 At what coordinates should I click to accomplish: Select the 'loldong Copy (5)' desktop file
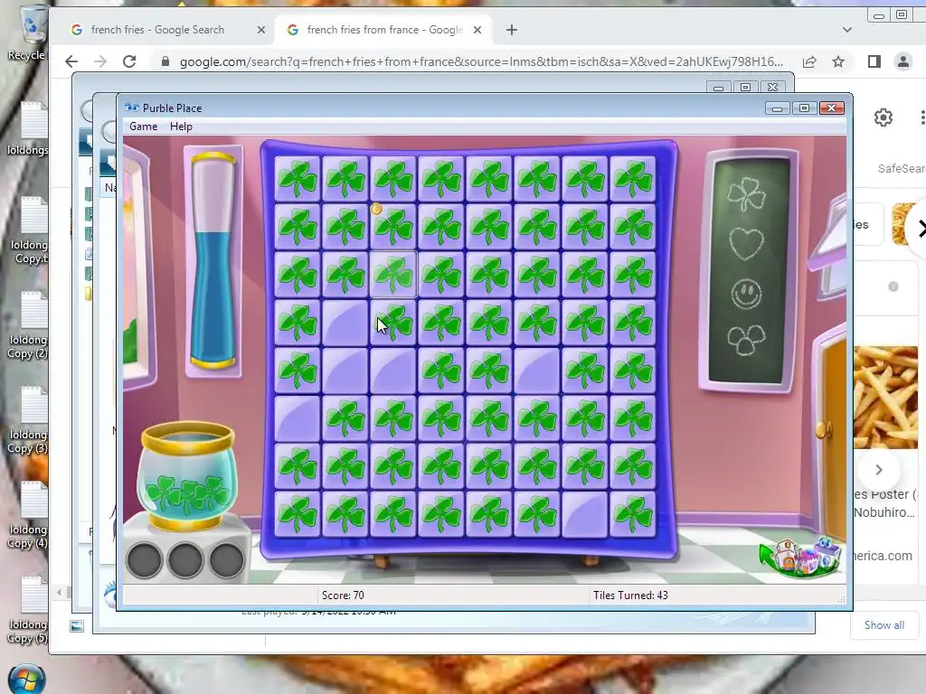pos(28,610)
